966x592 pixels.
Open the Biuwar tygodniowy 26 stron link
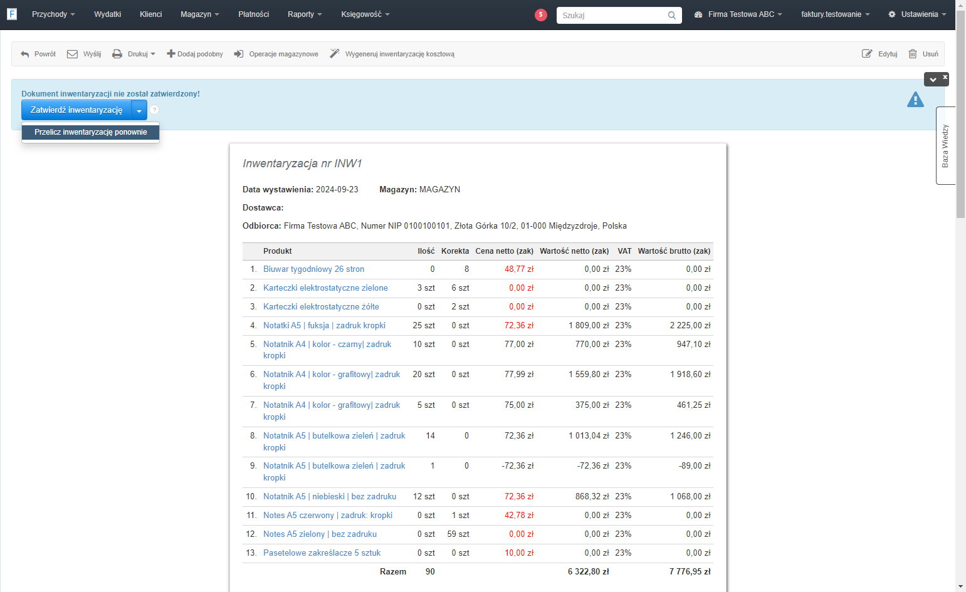[313, 269]
